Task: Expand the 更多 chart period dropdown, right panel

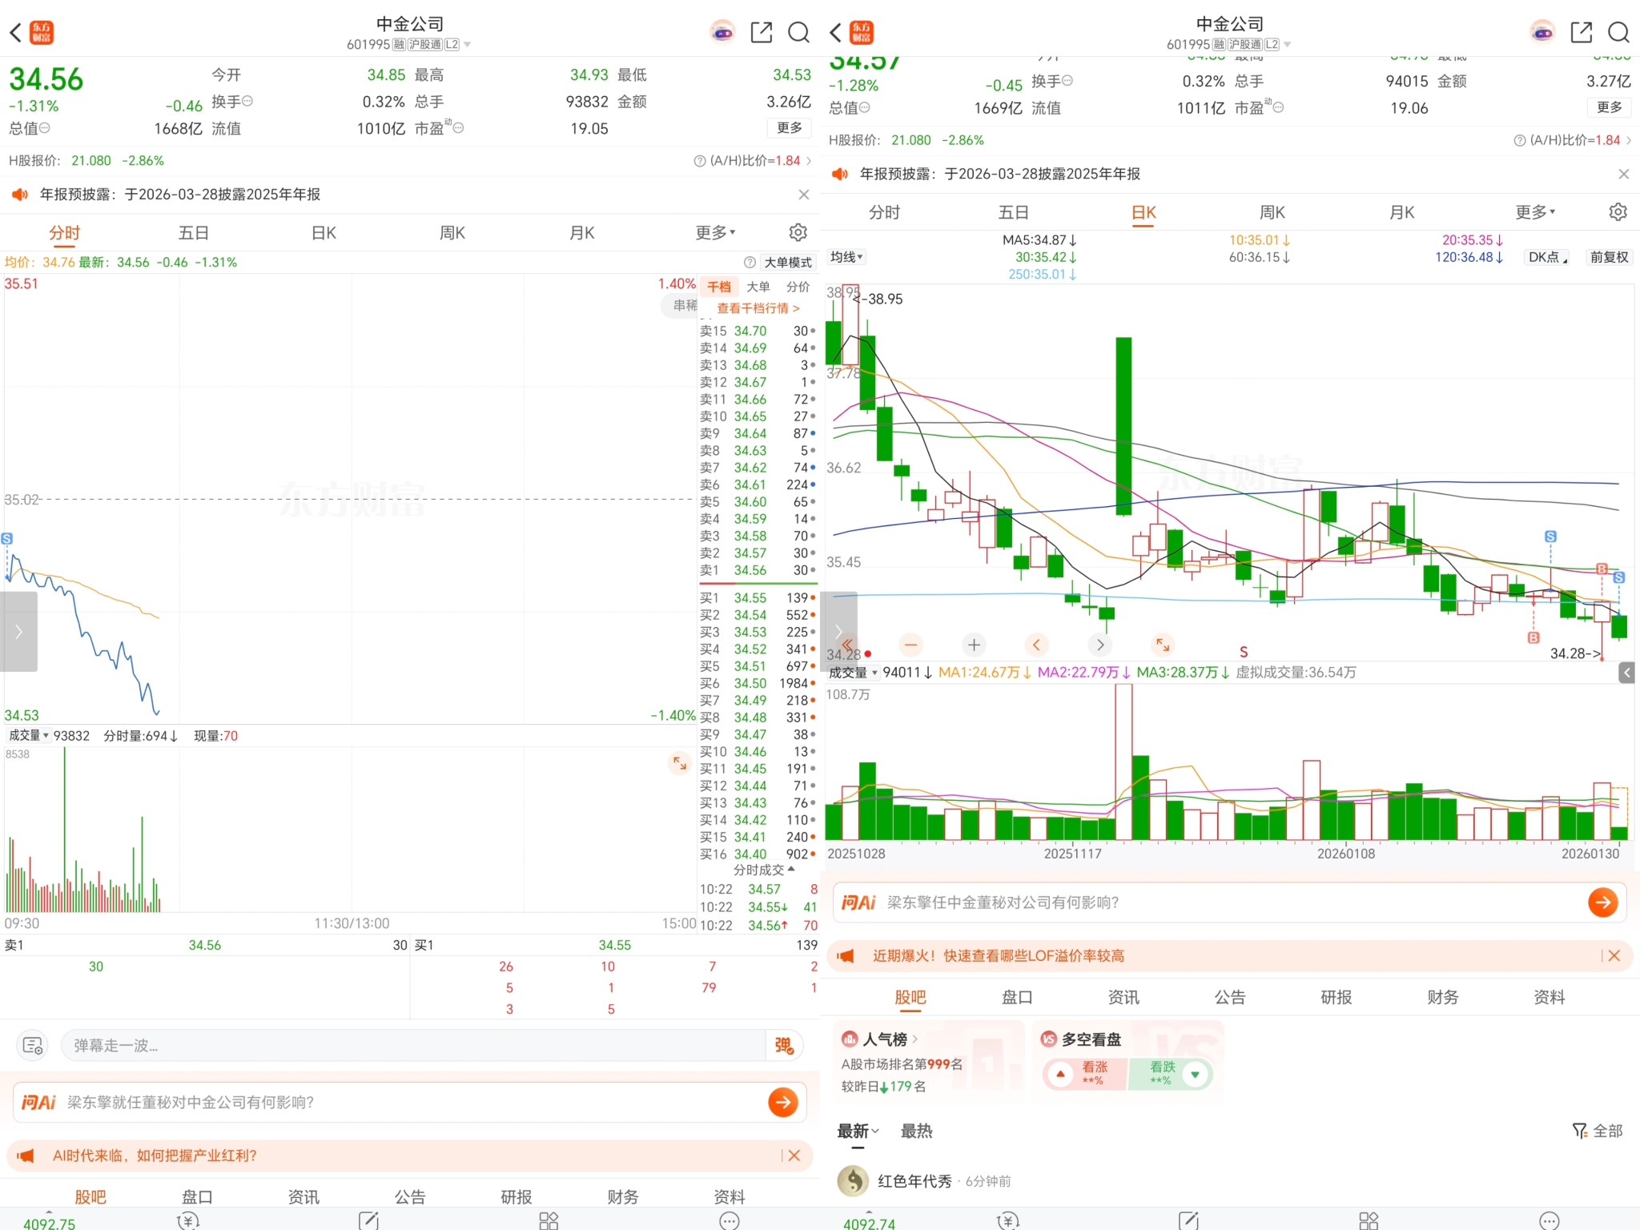Action: [x=1535, y=212]
